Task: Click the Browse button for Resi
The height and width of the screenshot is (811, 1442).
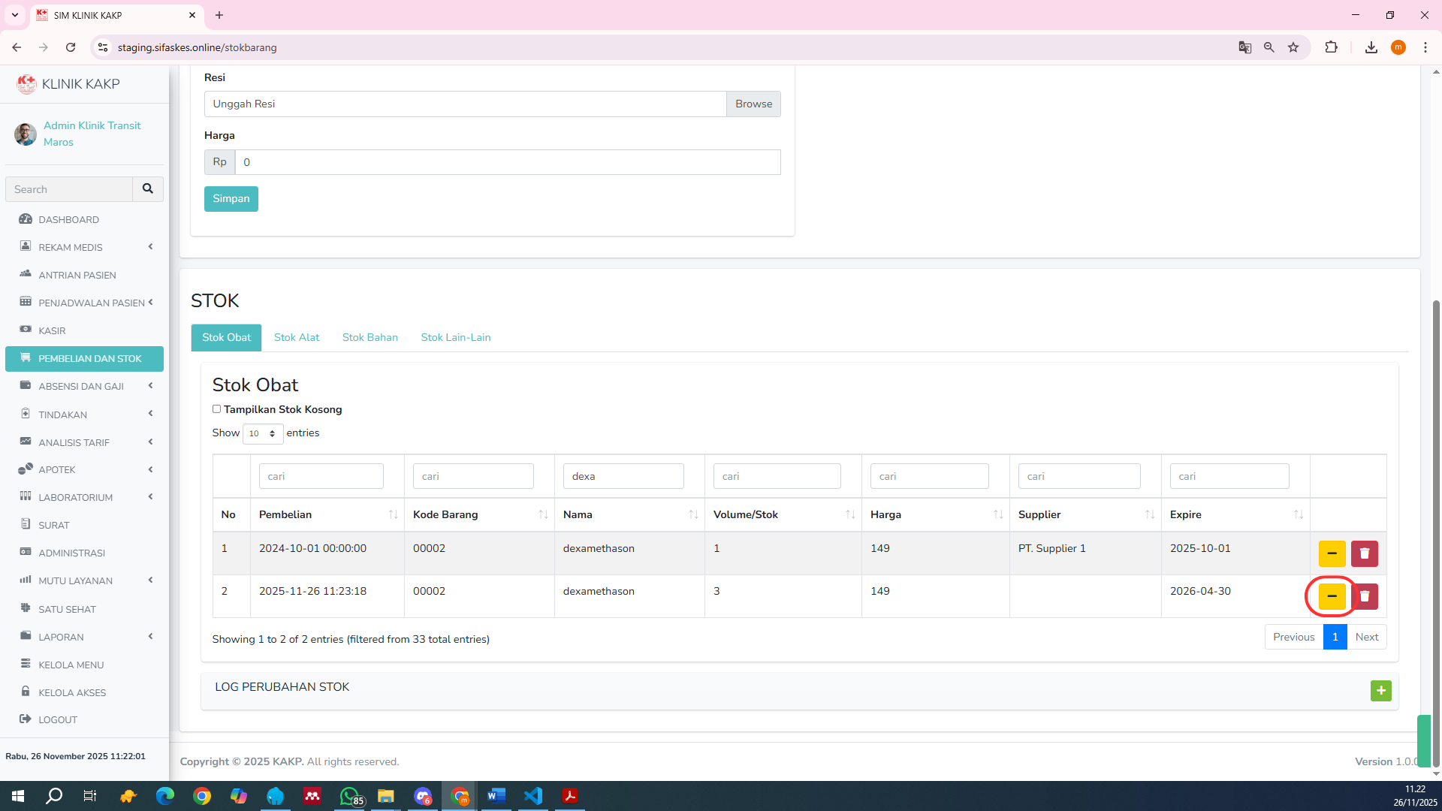Action: [753, 104]
